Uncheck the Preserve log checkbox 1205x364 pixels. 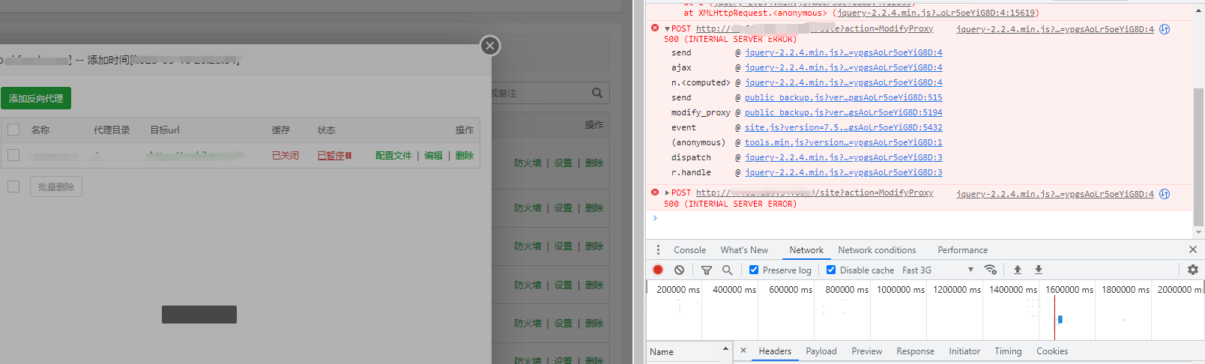click(x=754, y=270)
